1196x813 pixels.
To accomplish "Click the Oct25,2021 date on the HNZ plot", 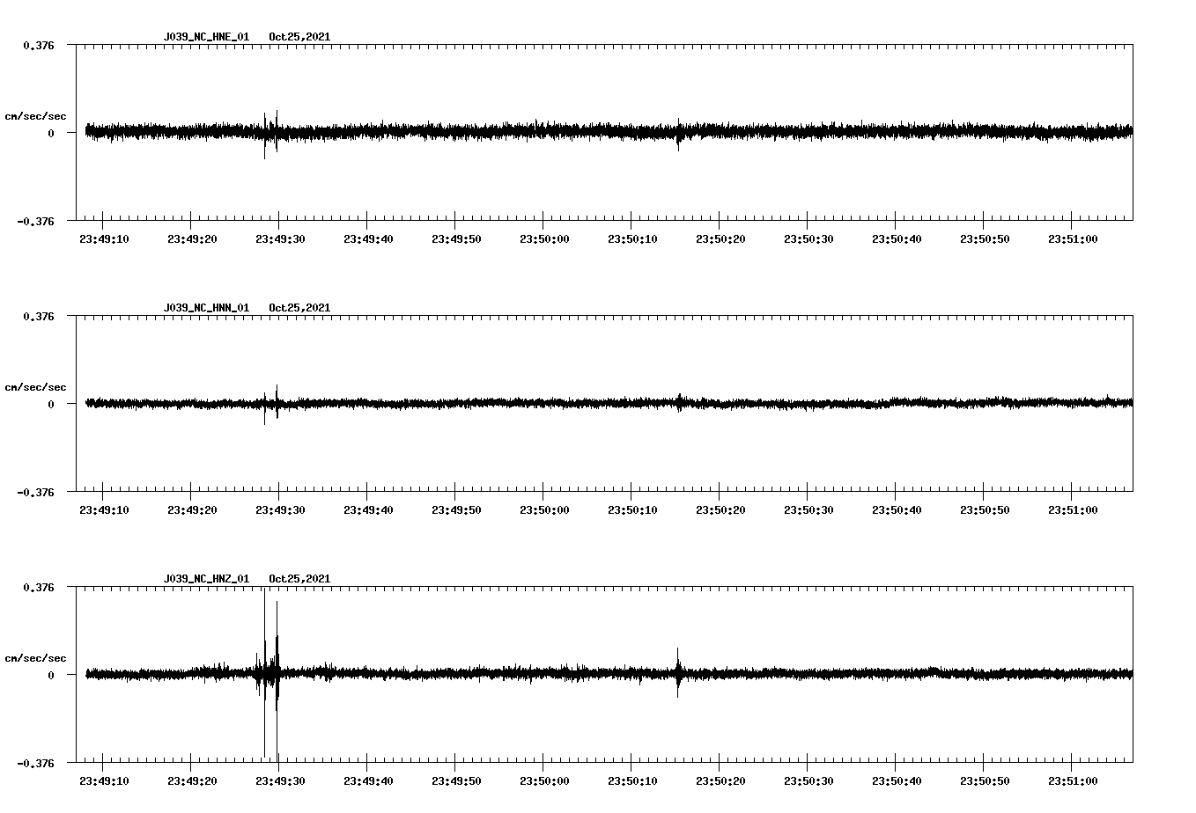I will click(299, 579).
